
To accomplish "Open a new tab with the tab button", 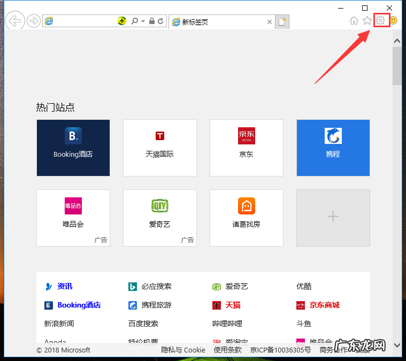I will [282, 22].
